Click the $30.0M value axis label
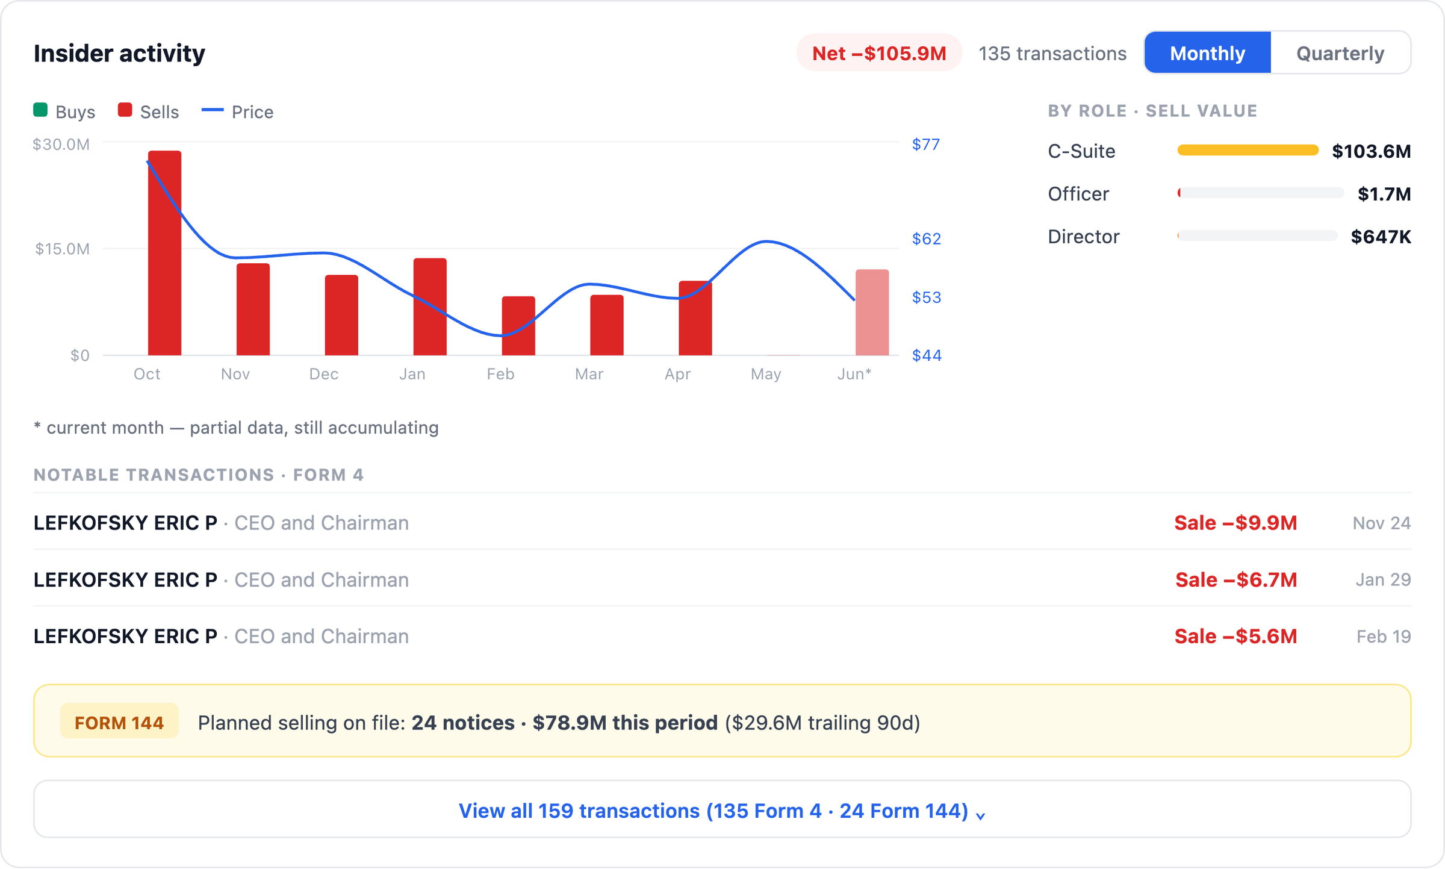Viewport: 1445px width, 869px height. tap(61, 144)
